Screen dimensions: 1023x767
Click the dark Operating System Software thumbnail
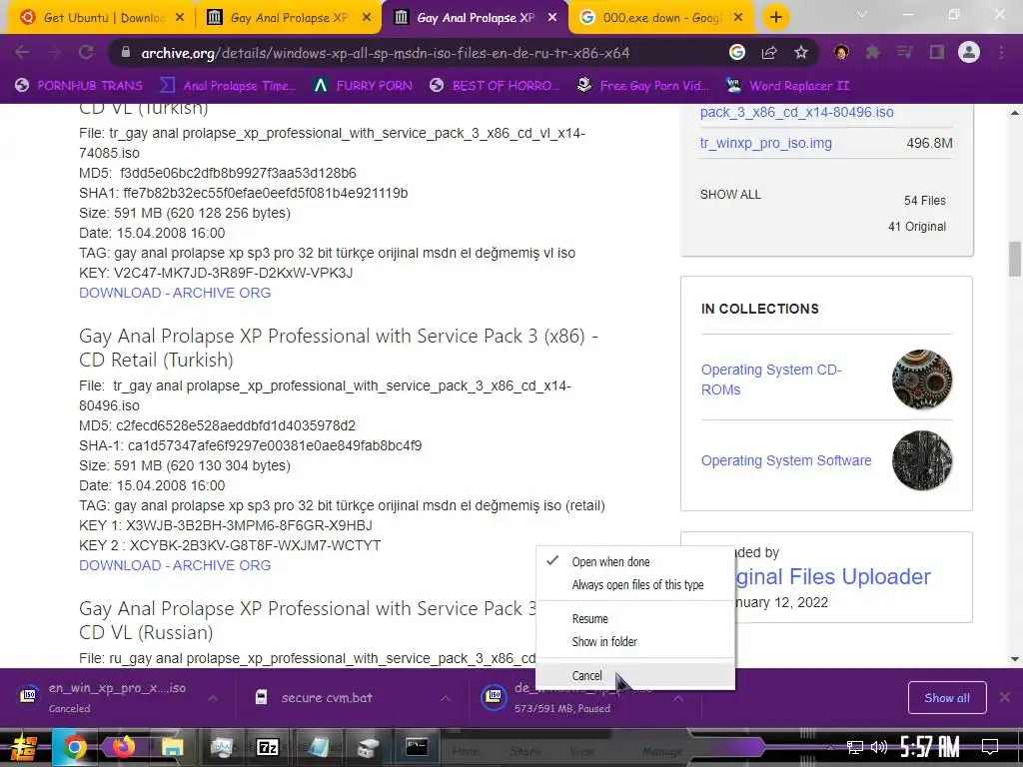coord(922,460)
